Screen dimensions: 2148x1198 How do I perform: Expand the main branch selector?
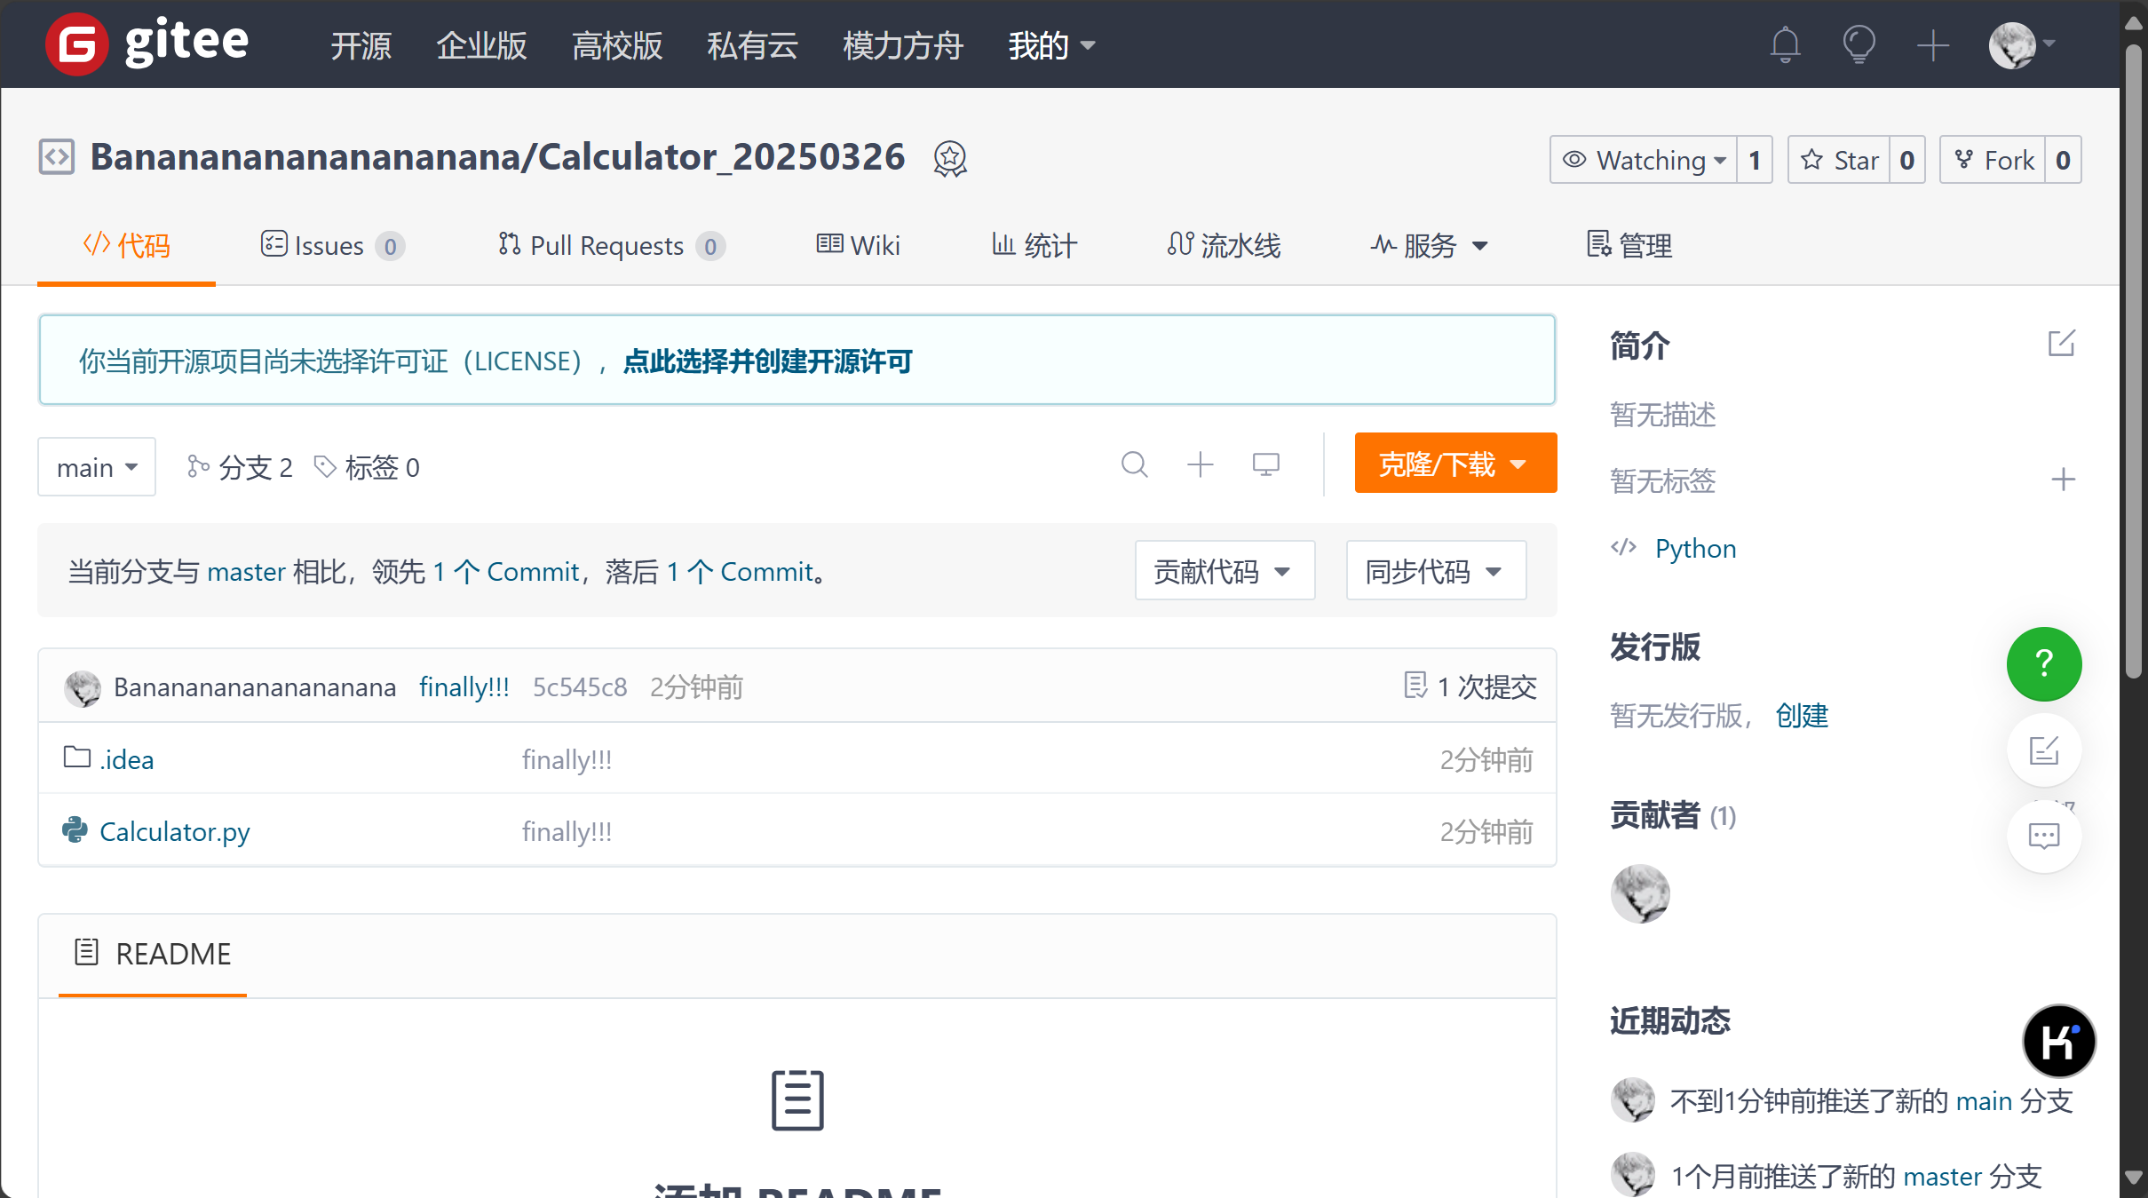click(97, 467)
